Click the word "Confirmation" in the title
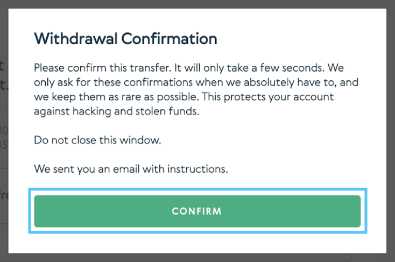The image size is (395, 262). (169, 39)
